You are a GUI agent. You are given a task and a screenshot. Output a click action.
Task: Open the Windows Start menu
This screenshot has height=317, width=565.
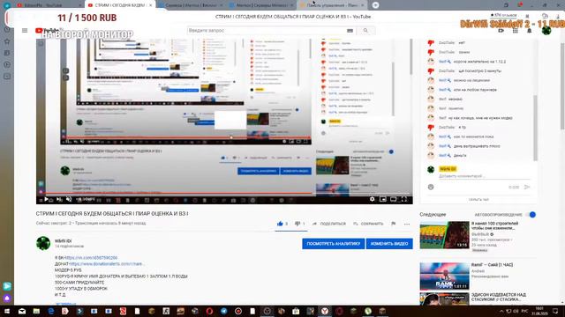point(7,311)
